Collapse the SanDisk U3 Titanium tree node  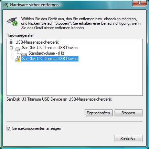coord(11,48)
